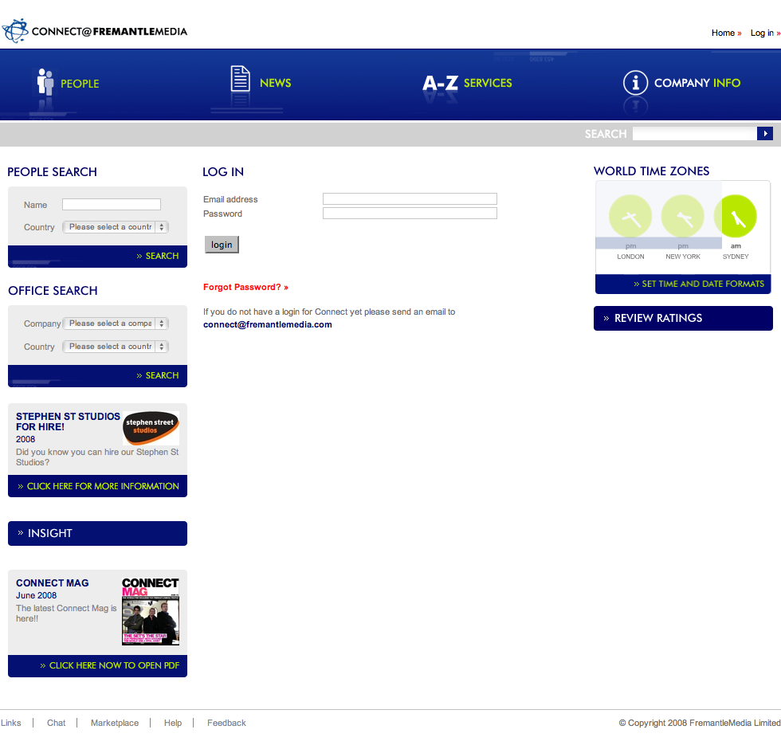The image size is (781, 753).
Task: Click the New York clock
Action: coord(682,216)
